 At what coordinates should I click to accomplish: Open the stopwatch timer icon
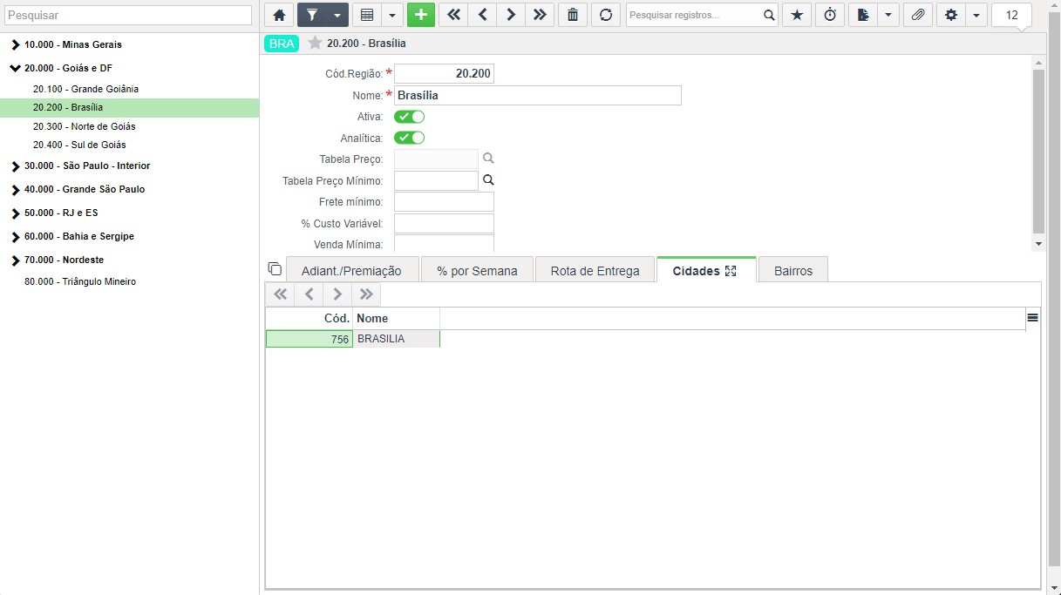point(830,15)
